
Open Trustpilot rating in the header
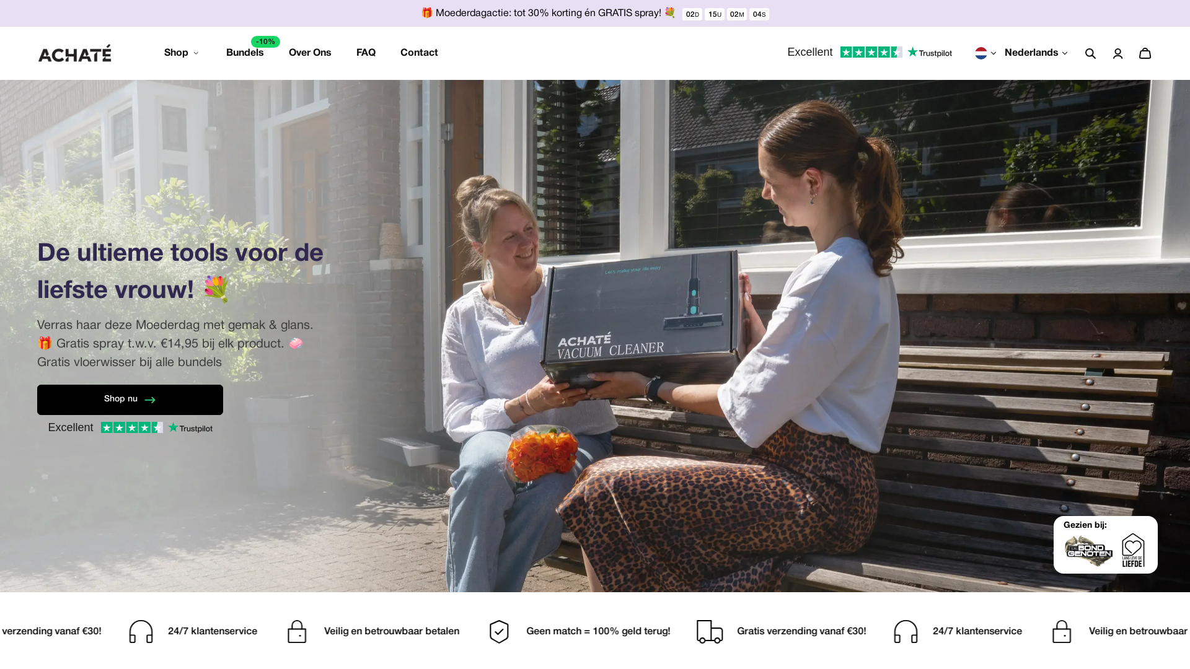pos(870,53)
